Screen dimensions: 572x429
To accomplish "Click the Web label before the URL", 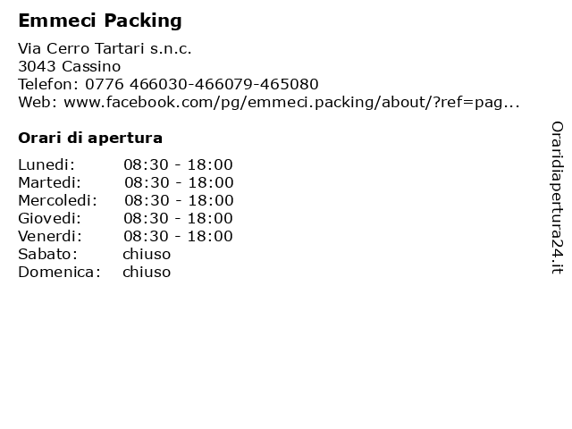I will point(38,102).
